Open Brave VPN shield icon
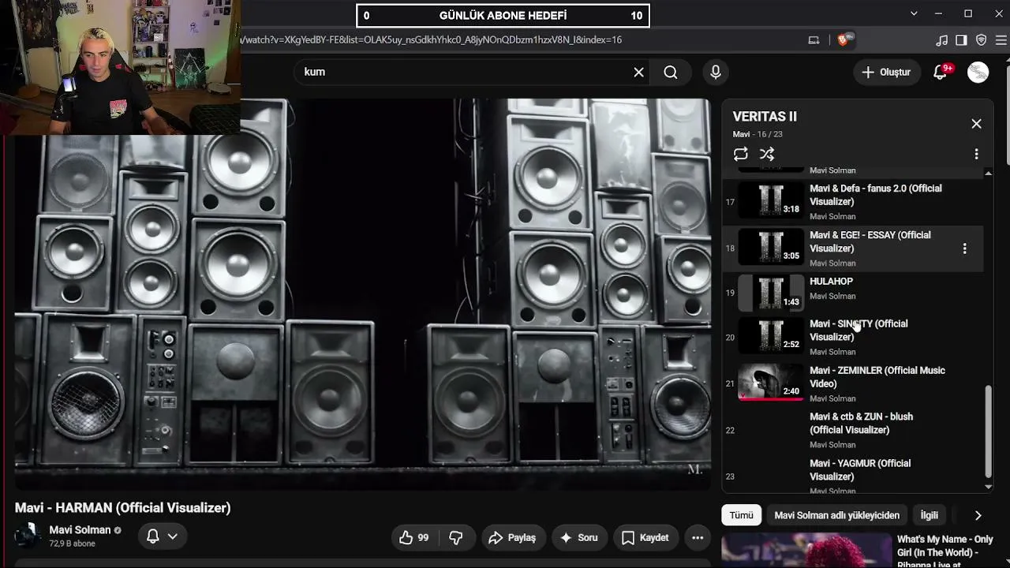Image resolution: width=1010 pixels, height=568 pixels. click(x=982, y=39)
